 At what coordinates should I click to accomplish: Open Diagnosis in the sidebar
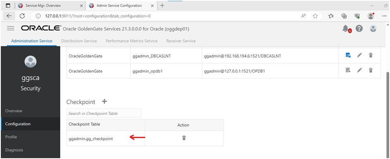tap(30, 150)
